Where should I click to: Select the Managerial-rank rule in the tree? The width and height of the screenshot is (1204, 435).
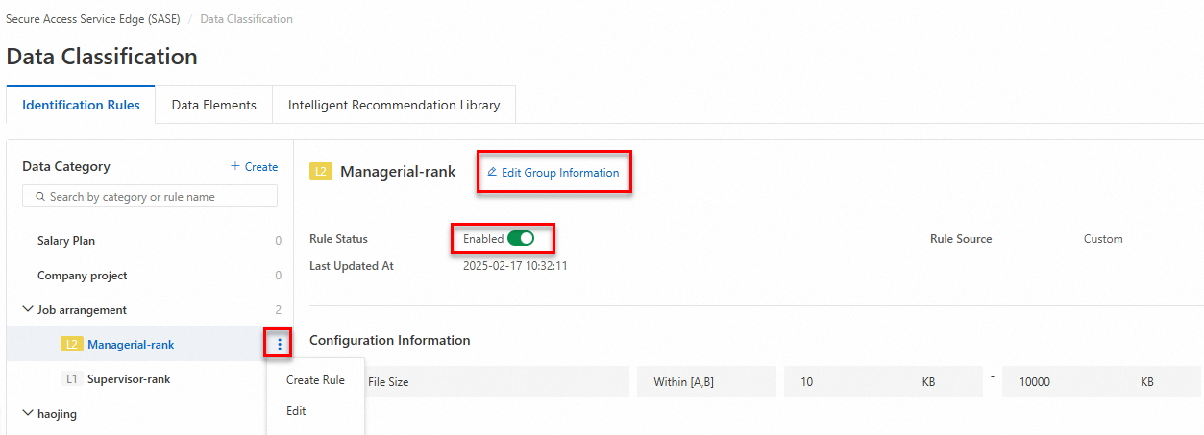tap(131, 344)
